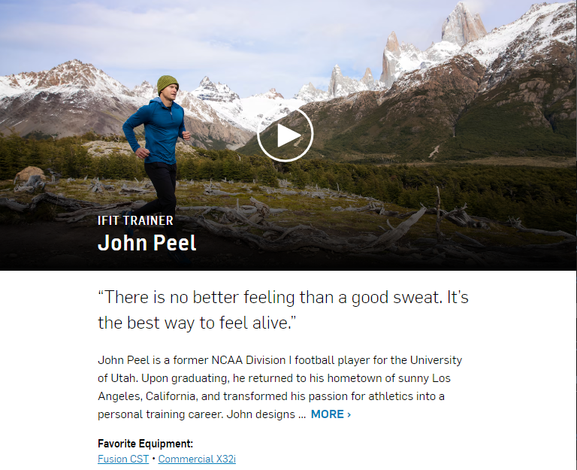This screenshot has height=470, width=577.
Task: Click the chevron arrow after MORE
Action: pos(349,415)
